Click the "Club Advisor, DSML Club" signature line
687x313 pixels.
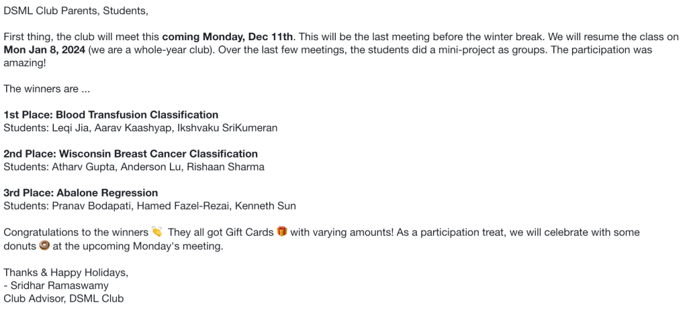click(x=64, y=298)
